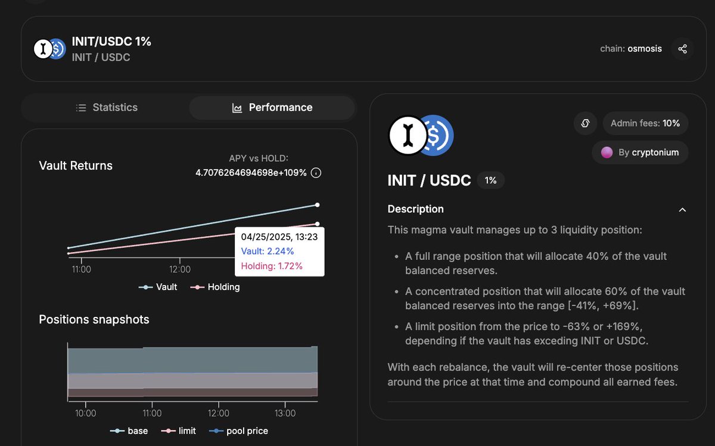Click the 13:00 axis label of positions chart

[285, 413]
